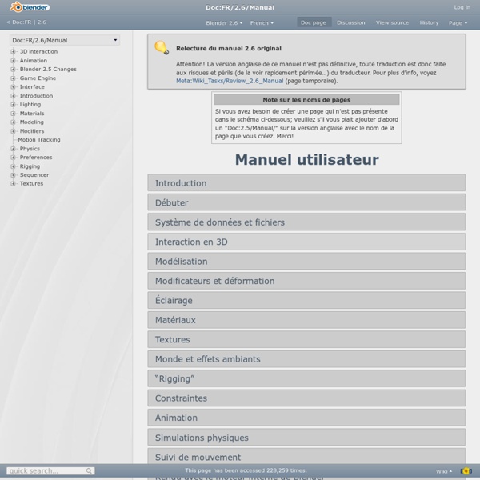
Task: Open the Simulations physiques section
Action: [x=306, y=437]
